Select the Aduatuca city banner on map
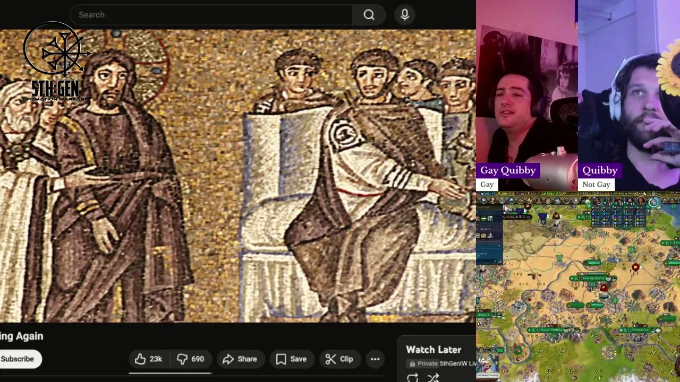This screenshot has height=382, width=680. (x=639, y=330)
